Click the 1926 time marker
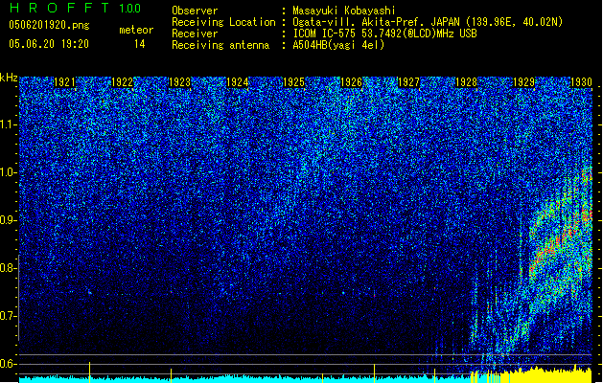The width and height of the screenshot is (603, 383). (351, 82)
